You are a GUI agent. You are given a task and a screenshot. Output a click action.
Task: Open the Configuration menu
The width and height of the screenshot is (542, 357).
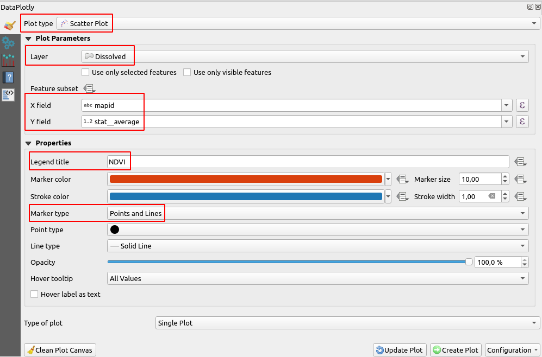pos(512,350)
